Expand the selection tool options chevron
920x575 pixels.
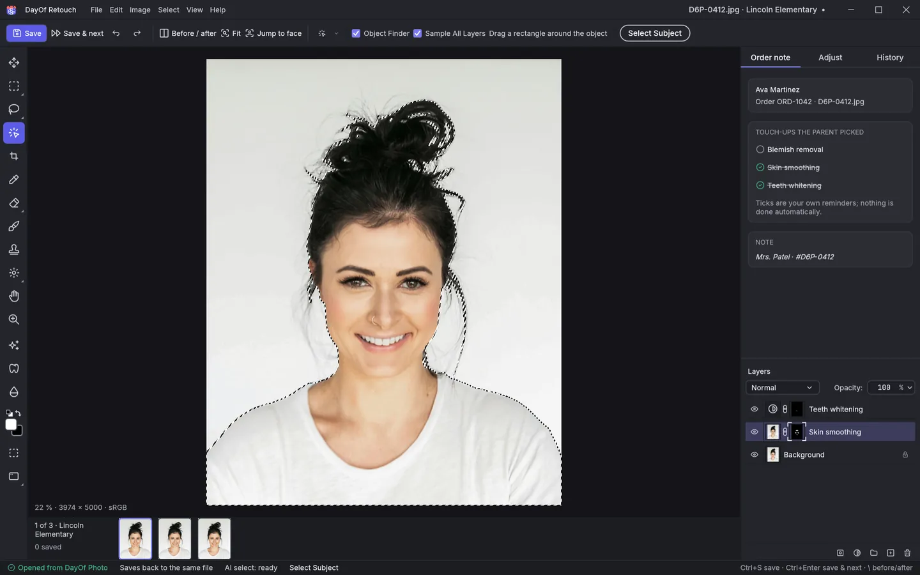tap(336, 33)
